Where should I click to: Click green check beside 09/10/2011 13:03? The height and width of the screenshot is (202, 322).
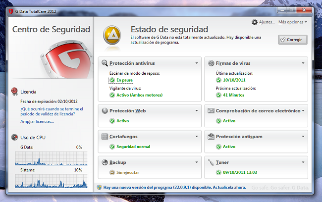218,172
